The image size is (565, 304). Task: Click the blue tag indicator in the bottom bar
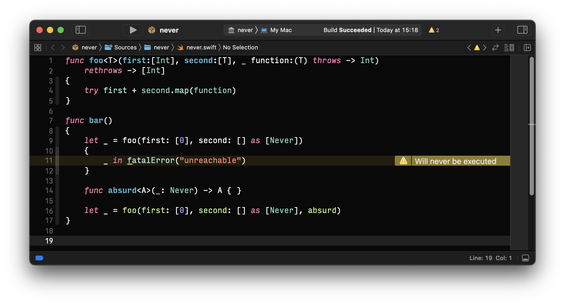39,258
